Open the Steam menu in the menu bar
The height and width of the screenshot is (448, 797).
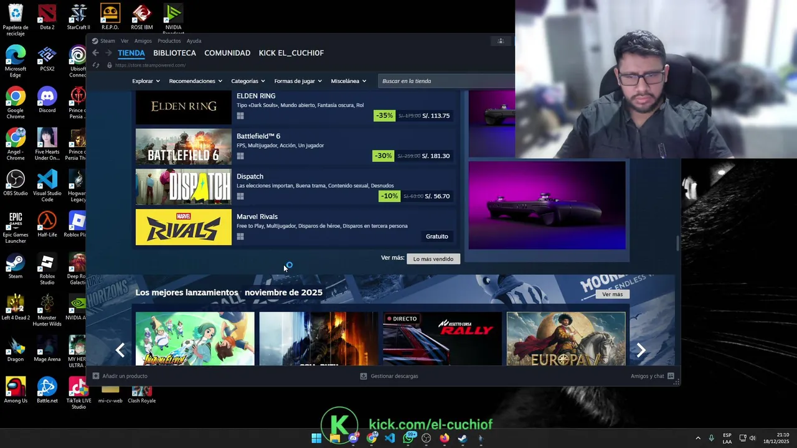tap(108, 41)
